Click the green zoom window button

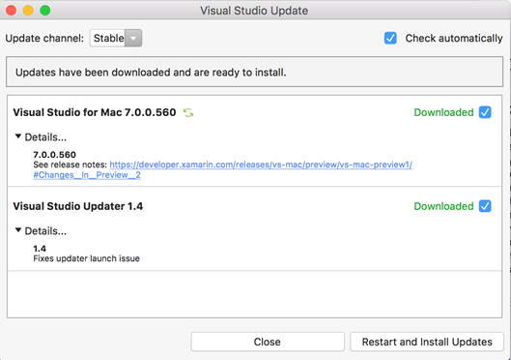(45, 11)
